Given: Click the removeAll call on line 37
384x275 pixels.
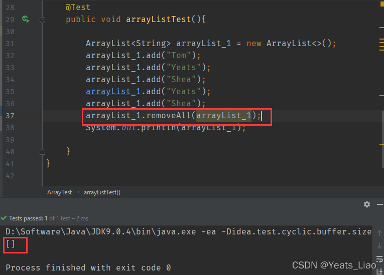Looking at the screenshot, I should (168, 115).
